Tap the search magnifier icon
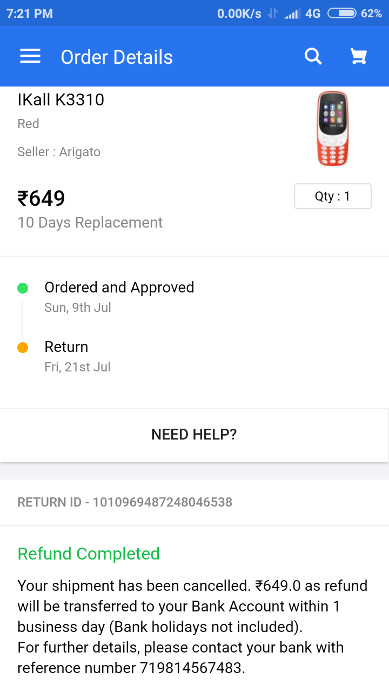This screenshot has width=389, height=692. point(313,56)
